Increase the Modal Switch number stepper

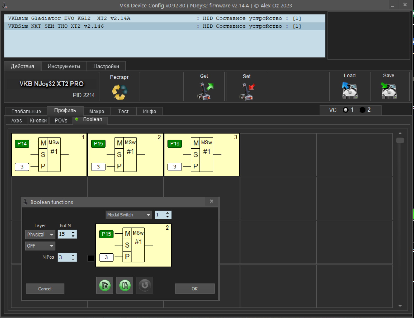coord(167,213)
